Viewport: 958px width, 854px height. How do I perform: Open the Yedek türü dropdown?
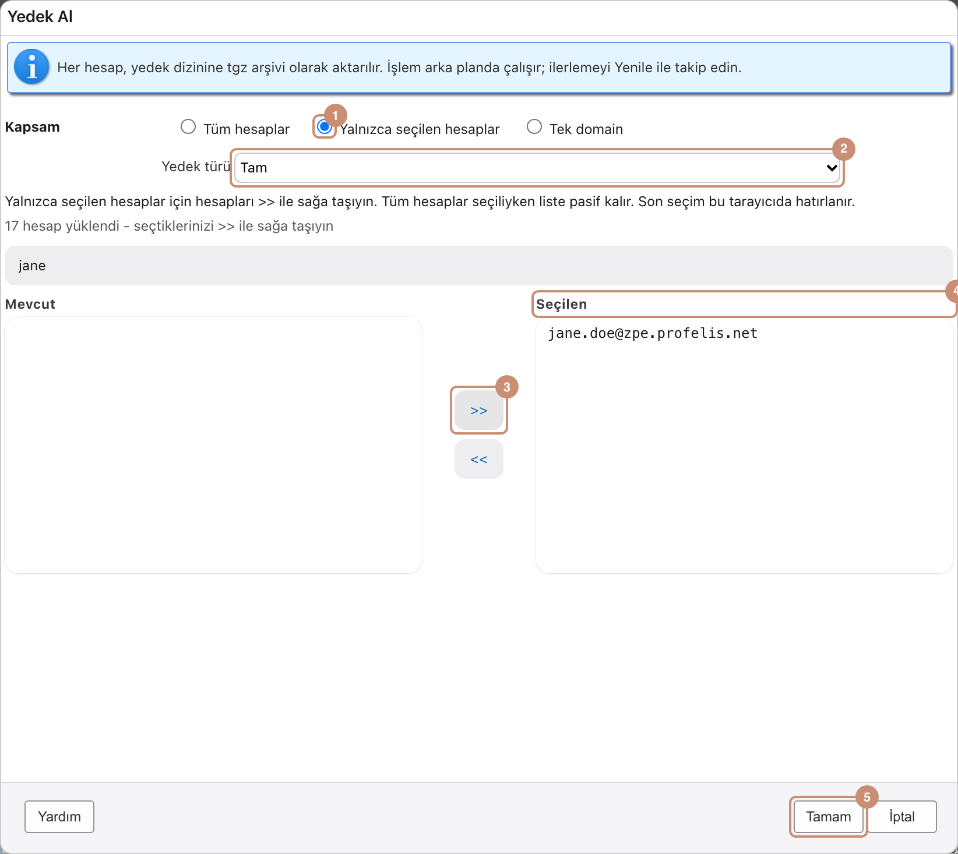[x=537, y=168]
